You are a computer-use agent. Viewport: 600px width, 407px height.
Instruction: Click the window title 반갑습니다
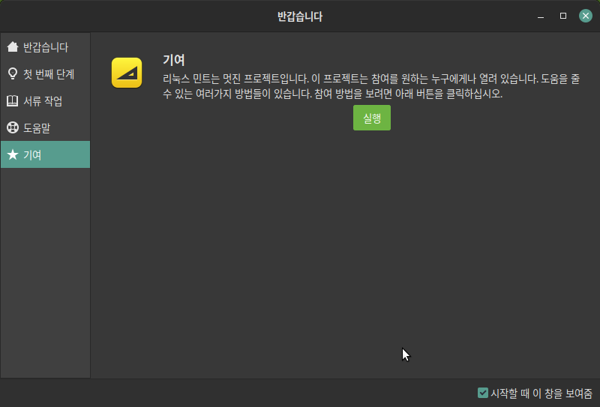(x=300, y=16)
